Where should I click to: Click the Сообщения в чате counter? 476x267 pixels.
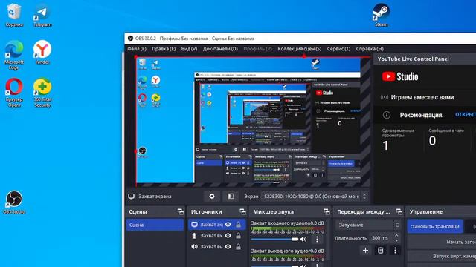click(x=446, y=137)
